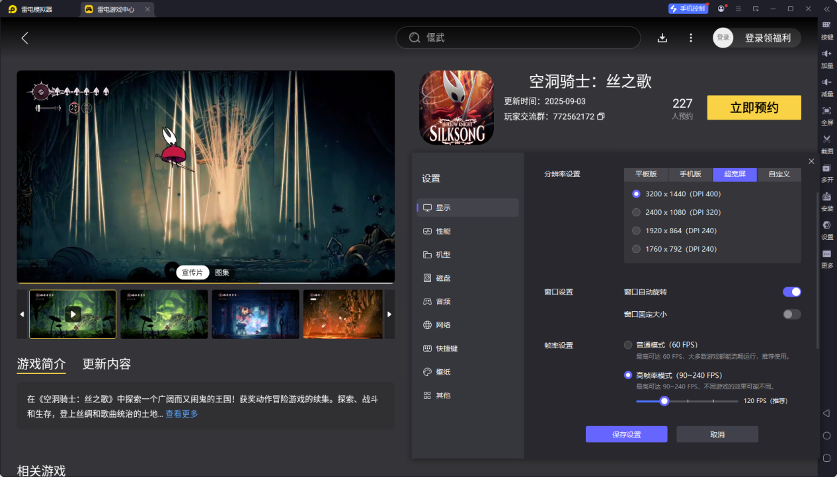
Task: Open the keymapping (按键) tool in sidebar
Action: (x=826, y=25)
